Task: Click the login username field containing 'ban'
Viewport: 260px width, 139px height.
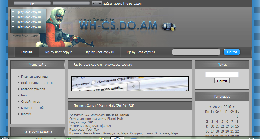Action: [x=32, y=4]
